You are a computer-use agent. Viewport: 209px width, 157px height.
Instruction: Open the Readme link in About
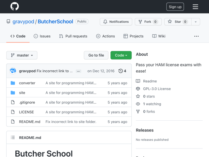coord(150,81)
